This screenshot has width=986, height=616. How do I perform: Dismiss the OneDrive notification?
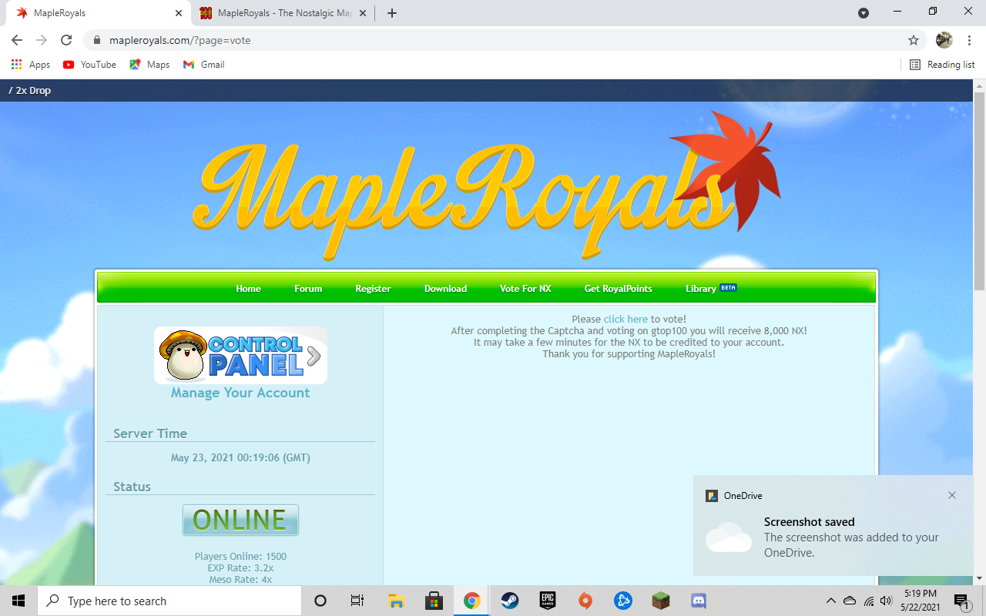[952, 495]
